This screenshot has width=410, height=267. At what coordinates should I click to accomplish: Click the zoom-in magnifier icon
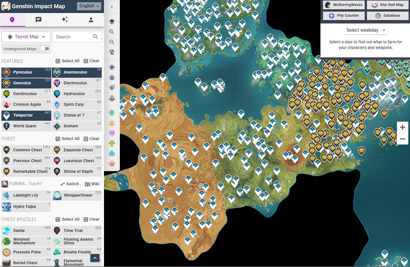pyautogui.click(x=112, y=32)
